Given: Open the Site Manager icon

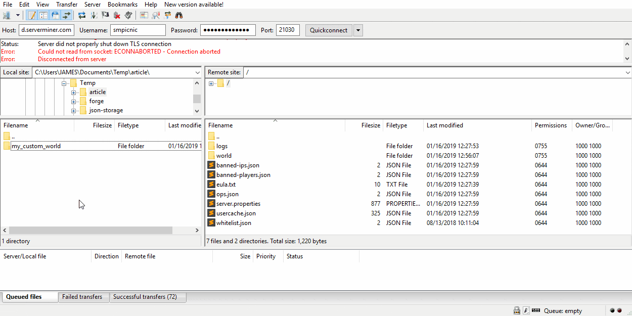Looking at the screenshot, I should tap(7, 15).
